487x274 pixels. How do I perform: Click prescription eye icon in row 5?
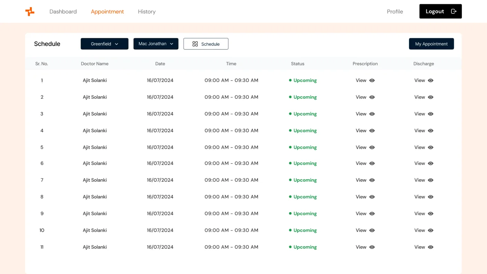pyautogui.click(x=372, y=148)
